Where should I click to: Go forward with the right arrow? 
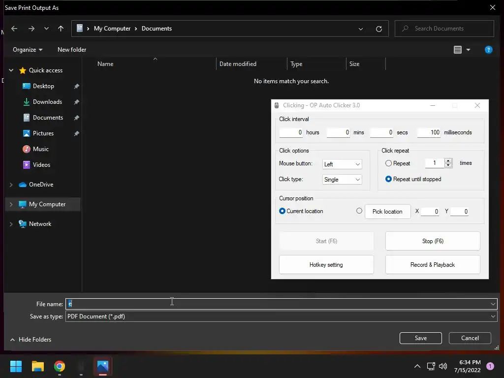pyautogui.click(x=31, y=29)
